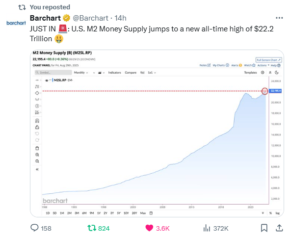
Task: Select the trash delete drawings icon
Action: (x=37, y=148)
